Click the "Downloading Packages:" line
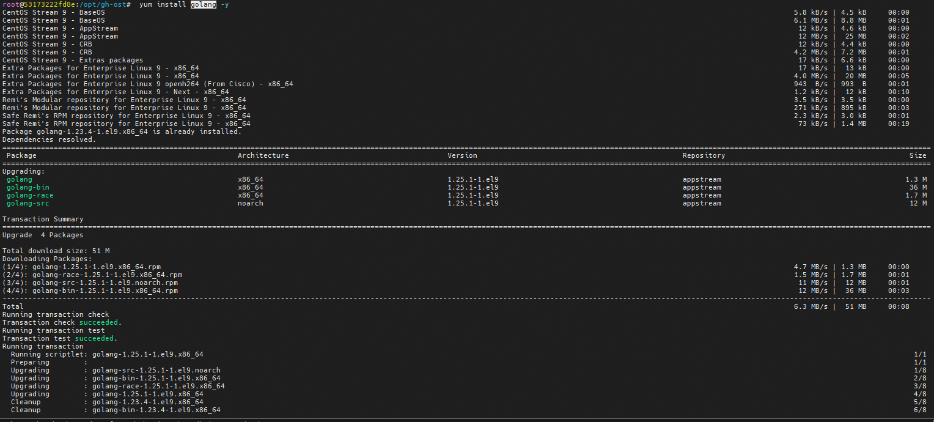The image size is (934, 422). click(47, 259)
